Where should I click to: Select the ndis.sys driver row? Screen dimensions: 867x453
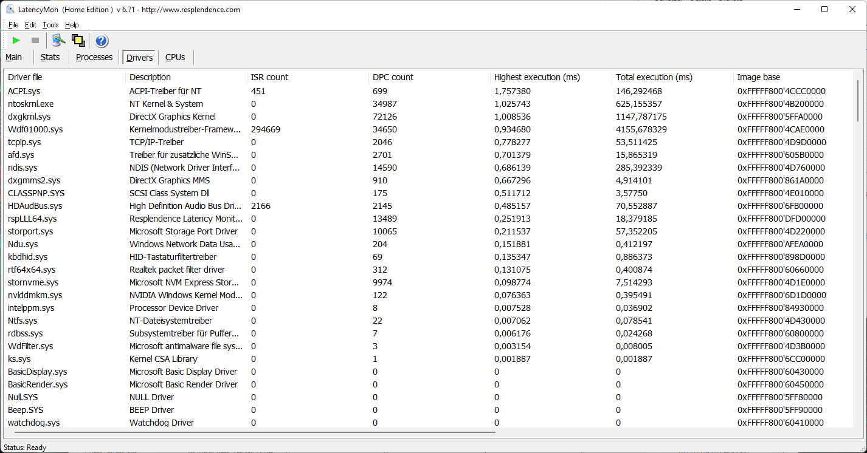(x=429, y=168)
